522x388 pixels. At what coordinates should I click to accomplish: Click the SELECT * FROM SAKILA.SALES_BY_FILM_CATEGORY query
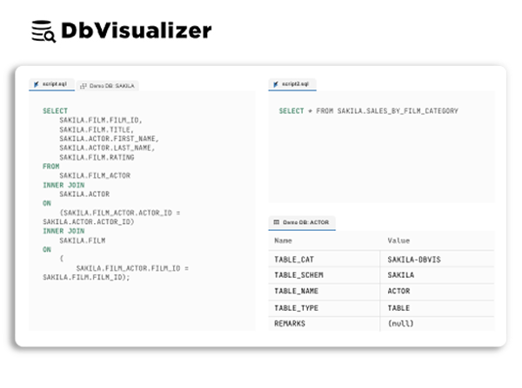(x=369, y=111)
